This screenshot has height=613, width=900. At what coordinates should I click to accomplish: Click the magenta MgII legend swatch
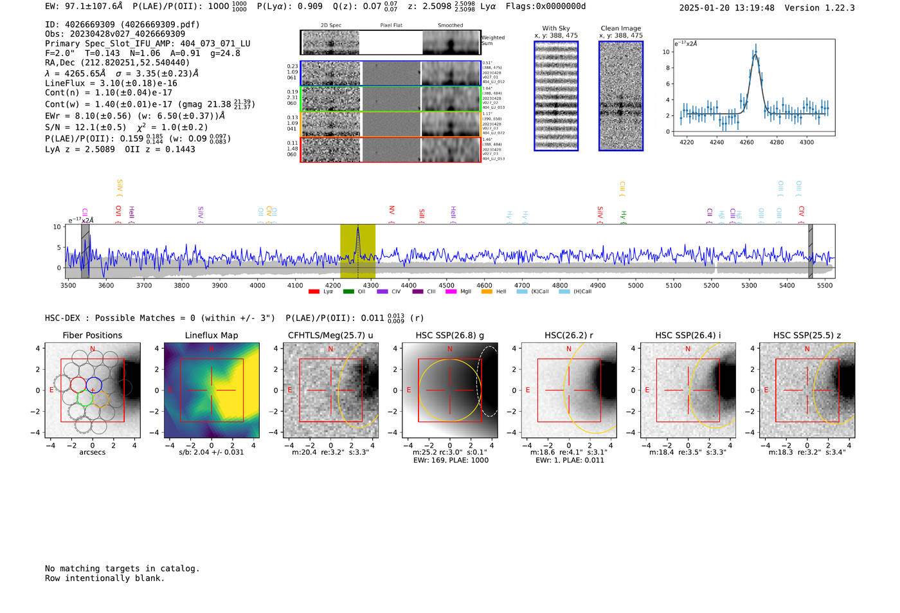coord(451,292)
